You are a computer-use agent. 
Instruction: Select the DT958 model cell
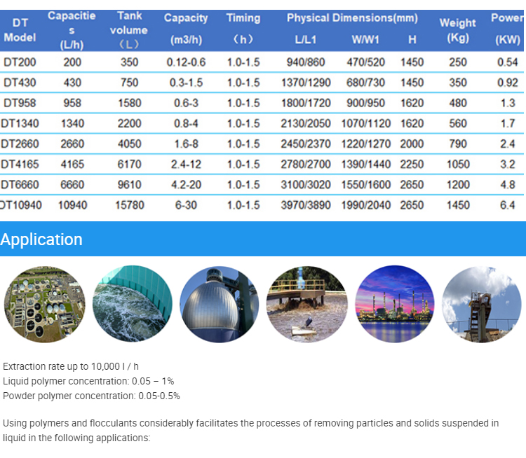tap(20, 103)
